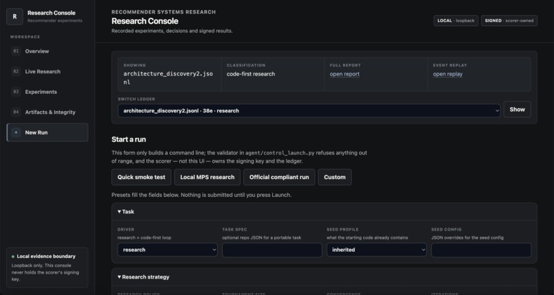Click the 04 badge beside Artifacts & Integrity
Screen dimensions: 554x295
[x=16, y=112]
